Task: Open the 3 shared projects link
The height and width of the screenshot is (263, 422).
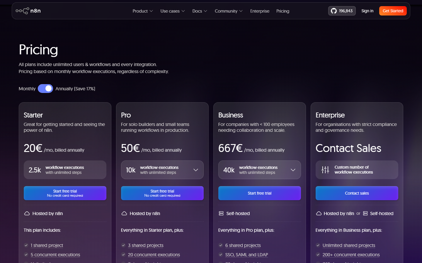Action: 146,245
